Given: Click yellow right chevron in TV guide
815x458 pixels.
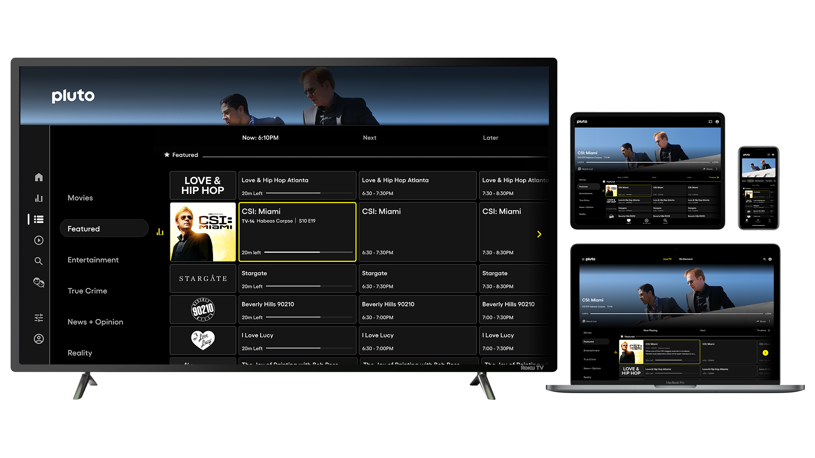Looking at the screenshot, I should [539, 234].
